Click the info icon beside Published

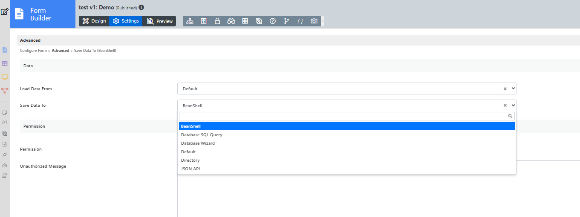click(141, 7)
